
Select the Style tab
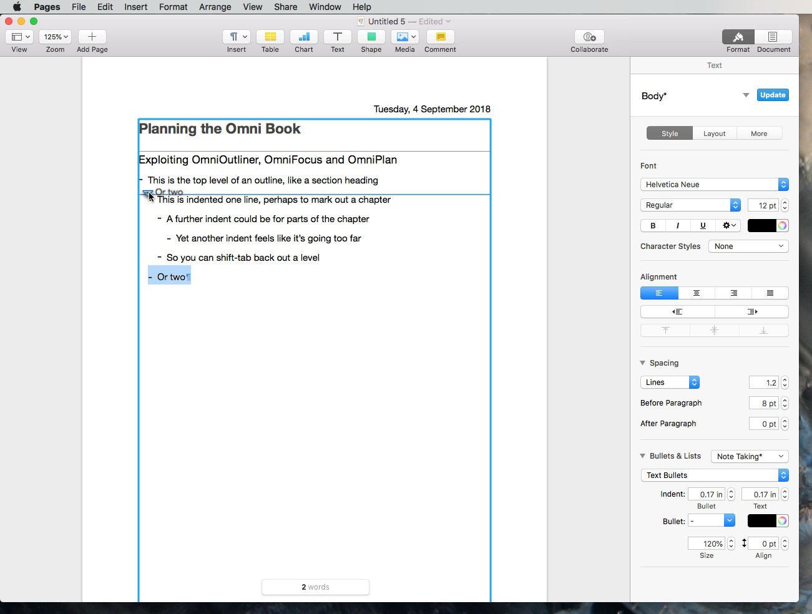pos(670,134)
